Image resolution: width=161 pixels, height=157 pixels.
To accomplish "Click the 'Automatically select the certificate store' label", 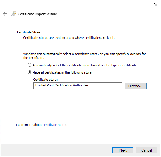I will pyautogui.click(x=85, y=65).
